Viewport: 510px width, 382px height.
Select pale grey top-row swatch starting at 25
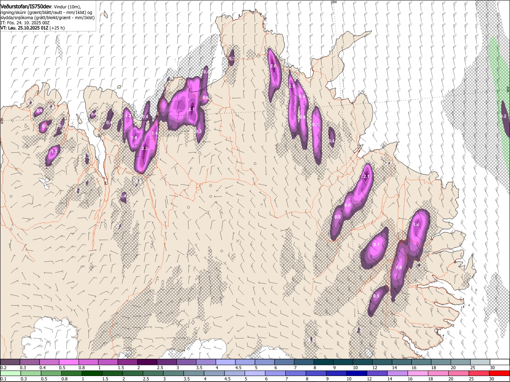(x=480, y=362)
